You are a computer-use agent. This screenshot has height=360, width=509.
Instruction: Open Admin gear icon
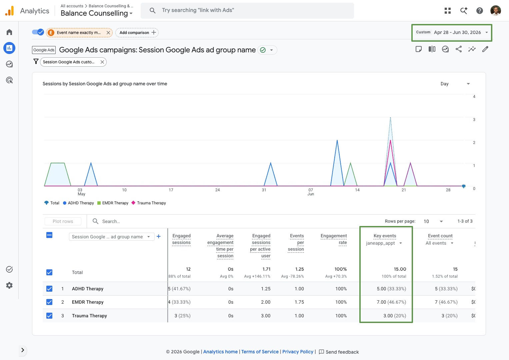(x=9, y=285)
